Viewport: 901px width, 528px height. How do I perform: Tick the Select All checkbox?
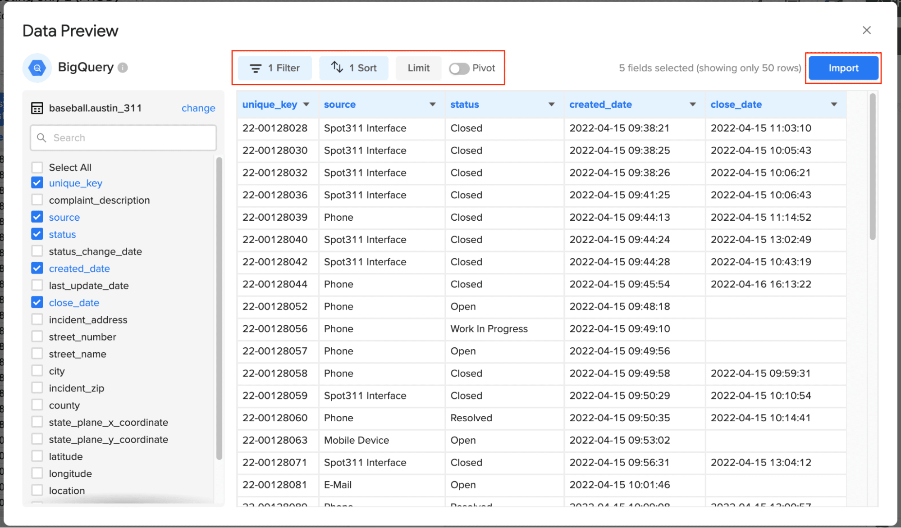37,168
